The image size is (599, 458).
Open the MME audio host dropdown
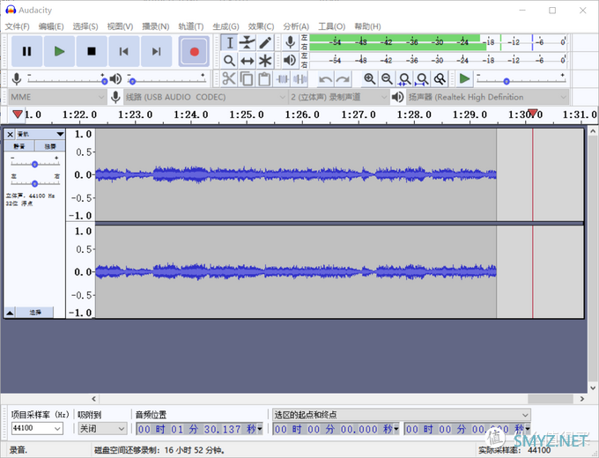click(x=57, y=97)
